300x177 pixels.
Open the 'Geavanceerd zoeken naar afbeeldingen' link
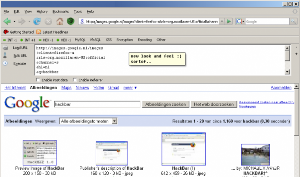click(x=266, y=102)
